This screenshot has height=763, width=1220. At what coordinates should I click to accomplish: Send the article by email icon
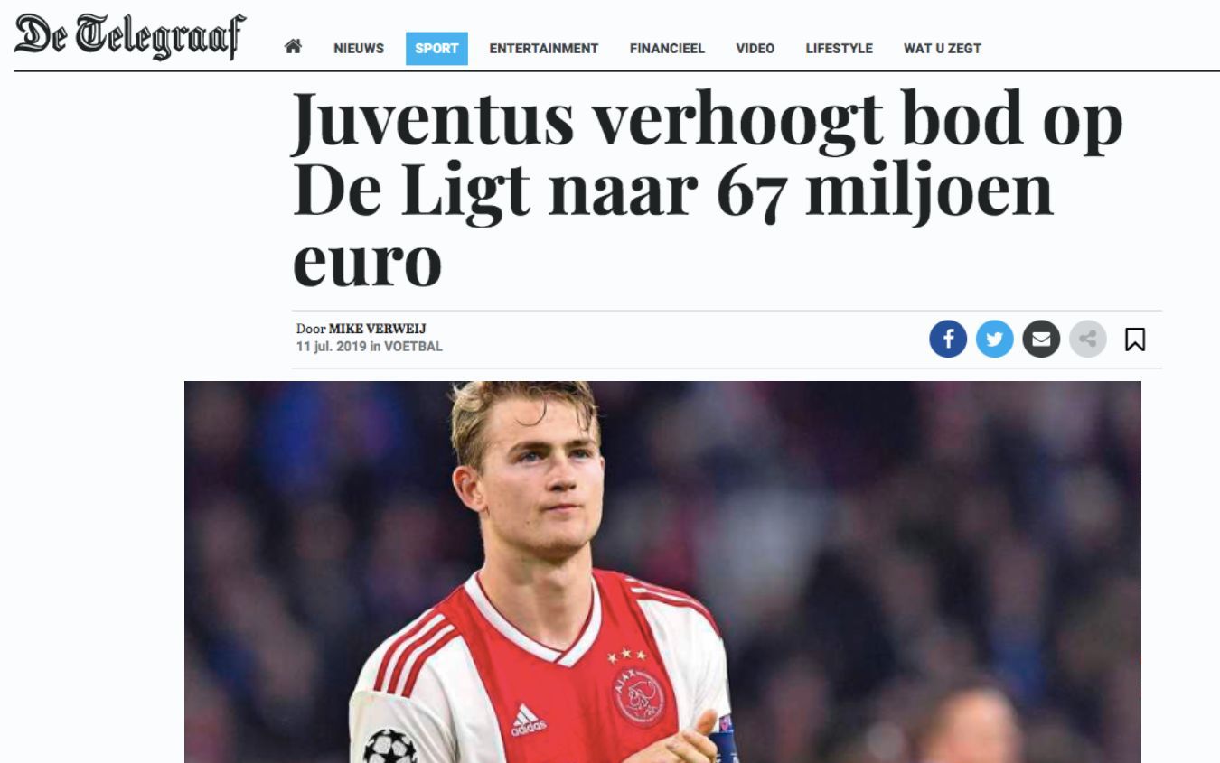click(x=1041, y=340)
